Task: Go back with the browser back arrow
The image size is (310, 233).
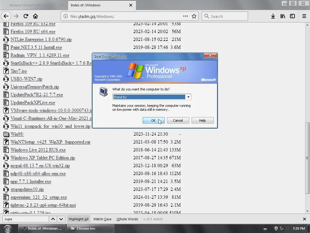Action: click(6, 16)
